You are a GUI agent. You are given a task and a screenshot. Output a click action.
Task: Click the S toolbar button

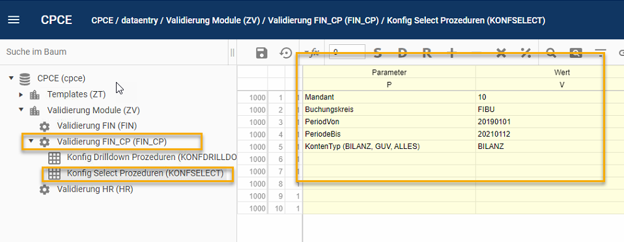378,53
